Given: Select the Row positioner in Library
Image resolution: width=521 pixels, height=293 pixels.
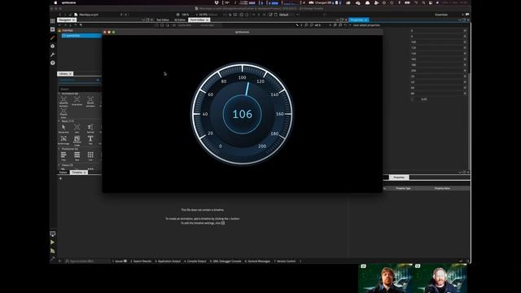Looking at the screenshot, I should click(x=77, y=155).
